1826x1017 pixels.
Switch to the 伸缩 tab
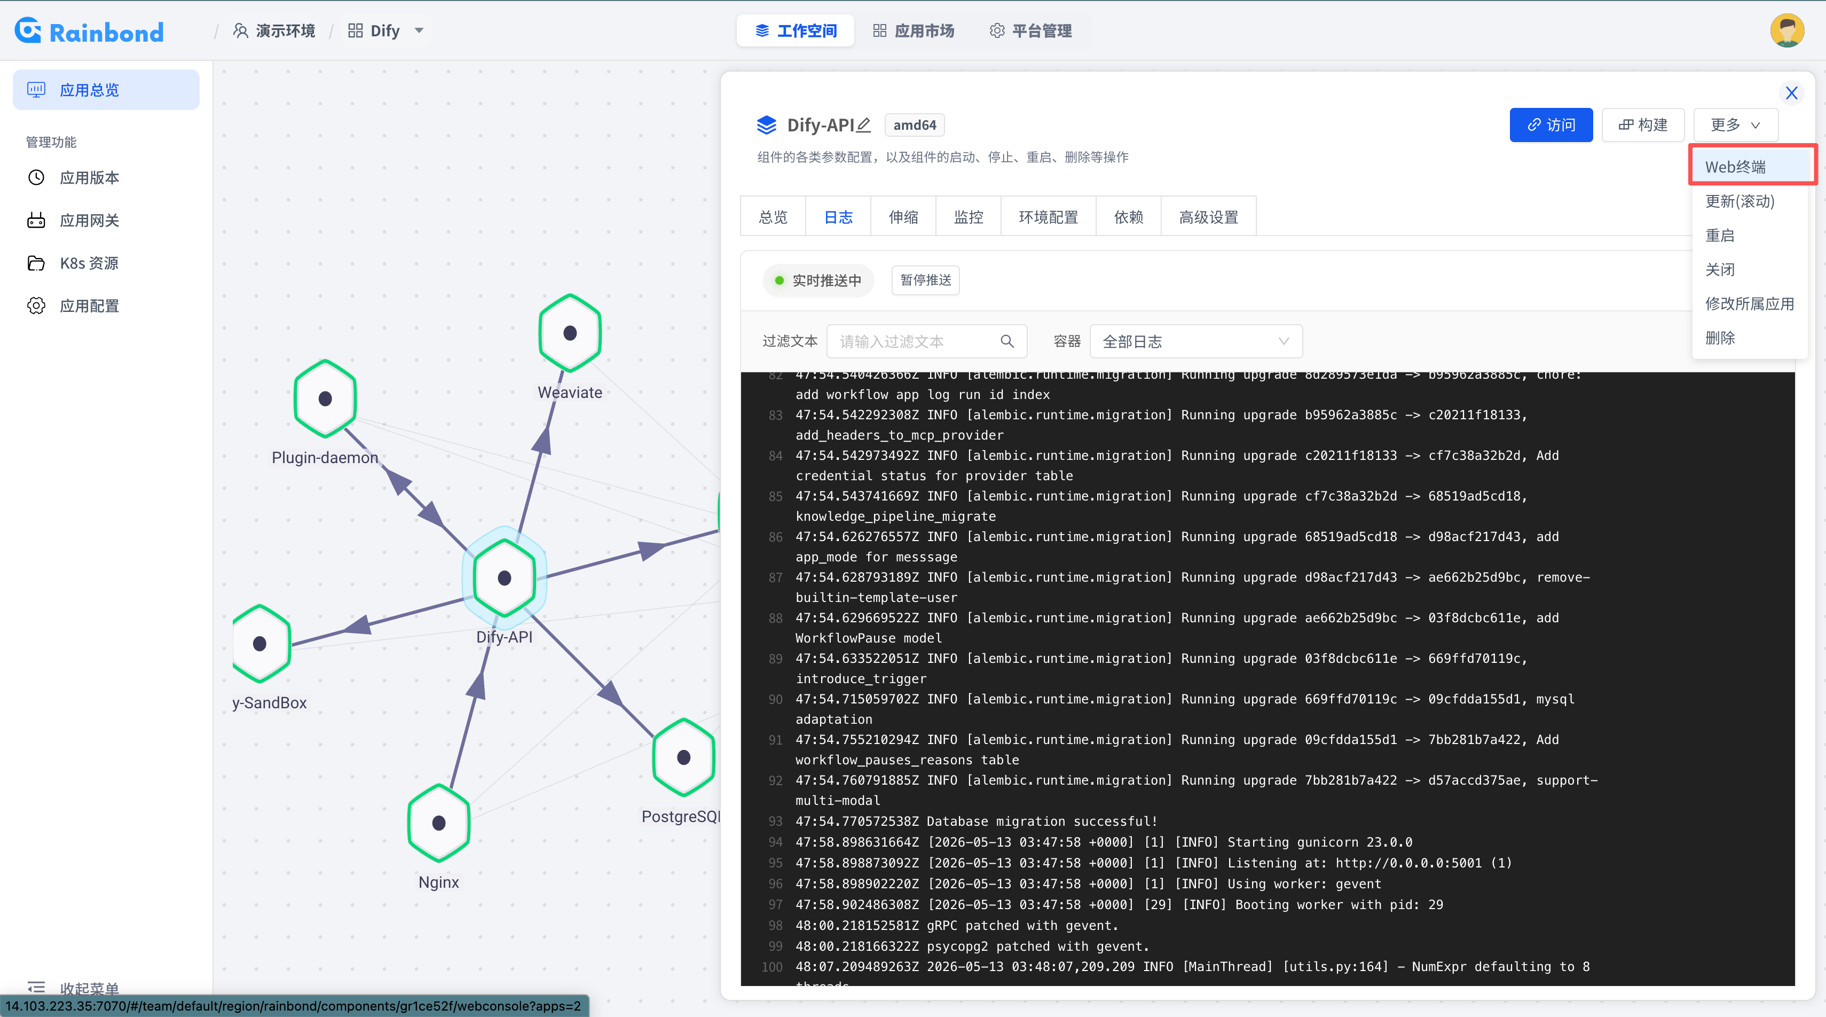point(903,217)
